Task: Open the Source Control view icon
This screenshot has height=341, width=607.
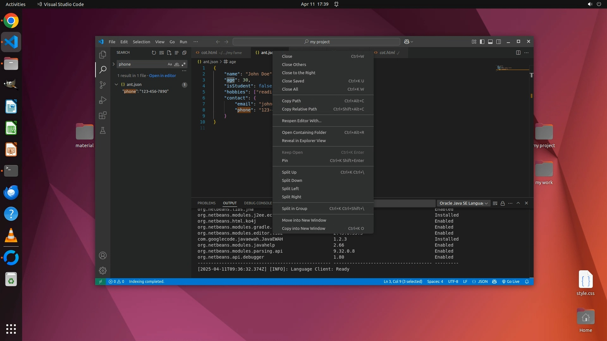Action: pyautogui.click(x=103, y=85)
